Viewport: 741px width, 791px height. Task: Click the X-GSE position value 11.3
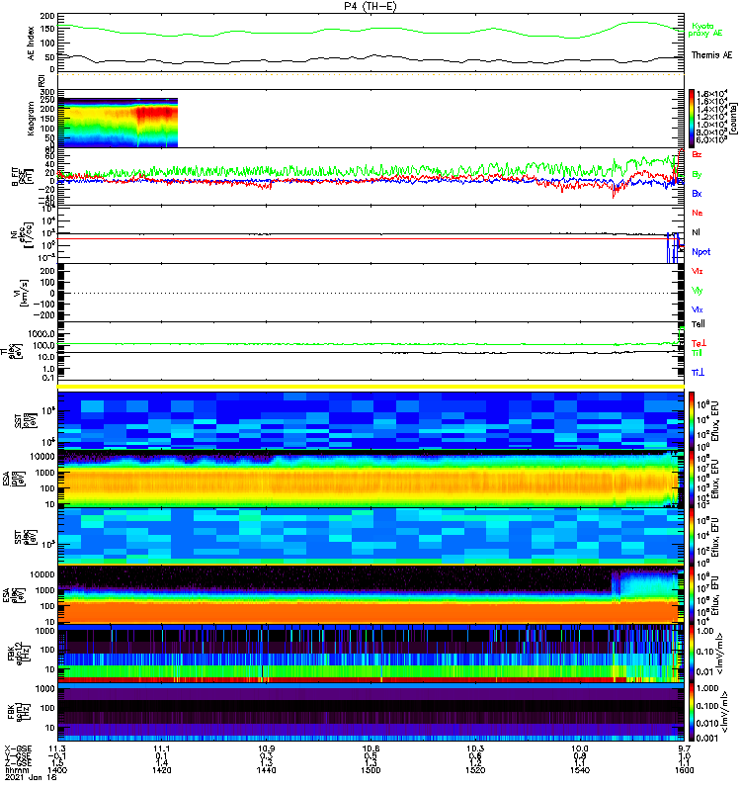[57, 748]
